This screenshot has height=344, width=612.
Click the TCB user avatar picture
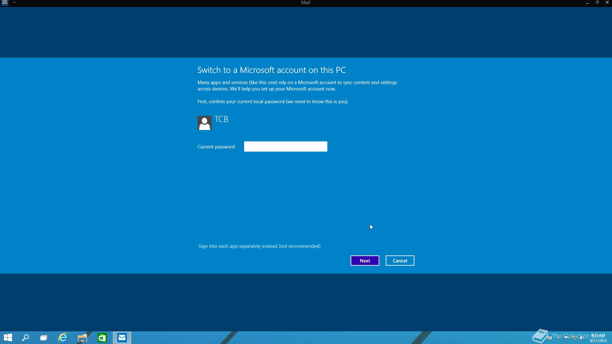pos(204,123)
